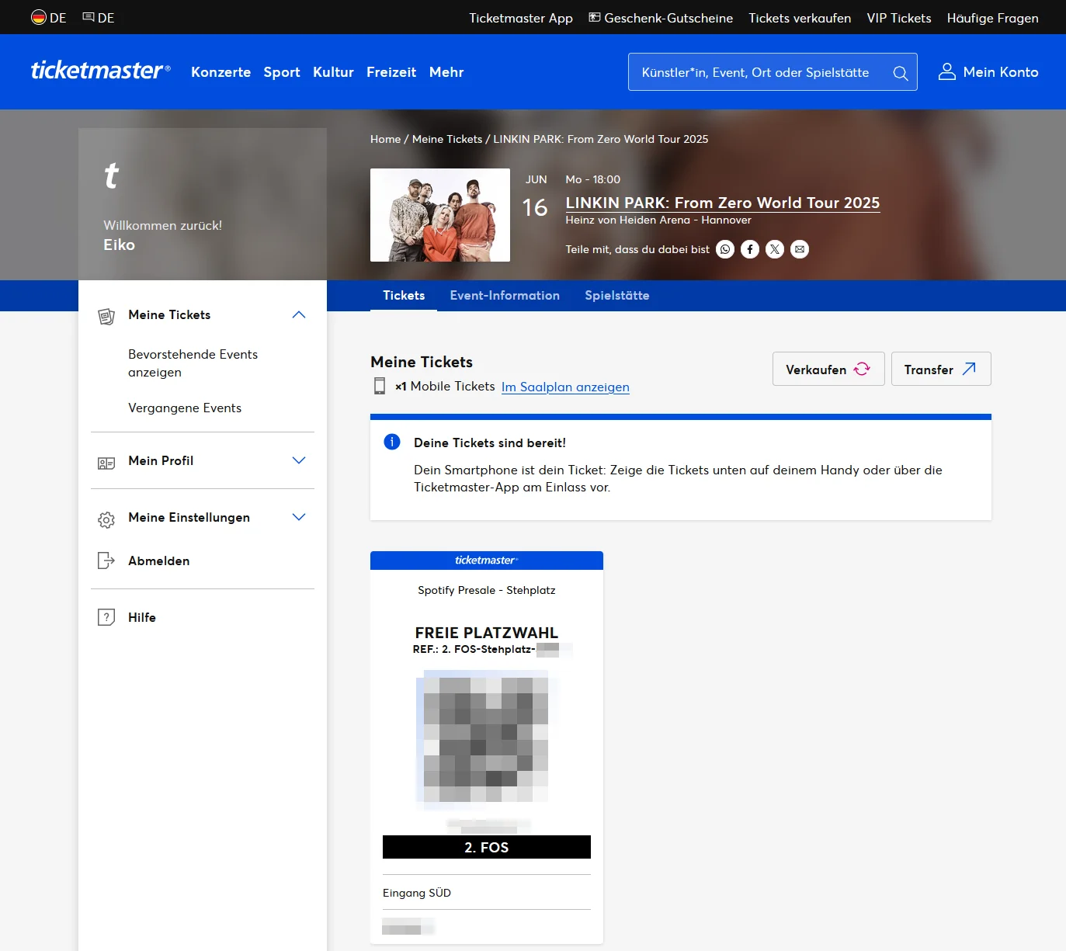Click the settings gear icon
The image size is (1066, 951).
click(x=106, y=519)
